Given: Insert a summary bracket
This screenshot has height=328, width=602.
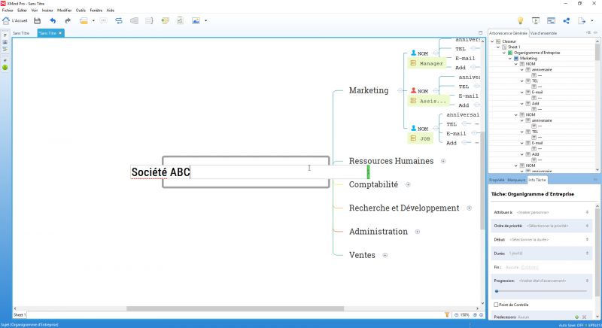Looking at the screenshot, I should pyautogui.click(x=149, y=21).
